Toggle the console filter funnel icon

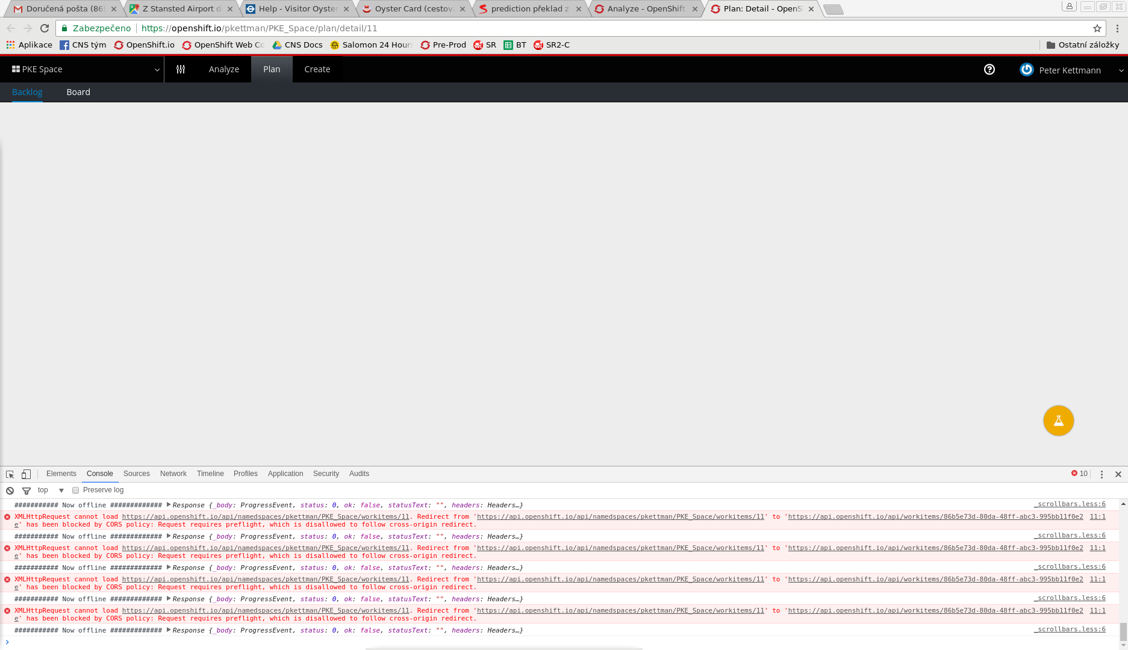point(26,491)
